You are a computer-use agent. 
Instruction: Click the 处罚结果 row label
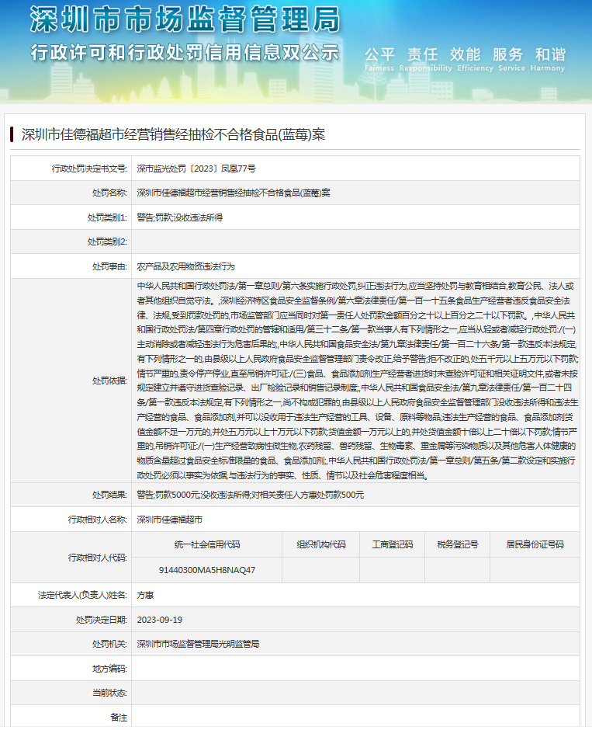tap(109, 495)
